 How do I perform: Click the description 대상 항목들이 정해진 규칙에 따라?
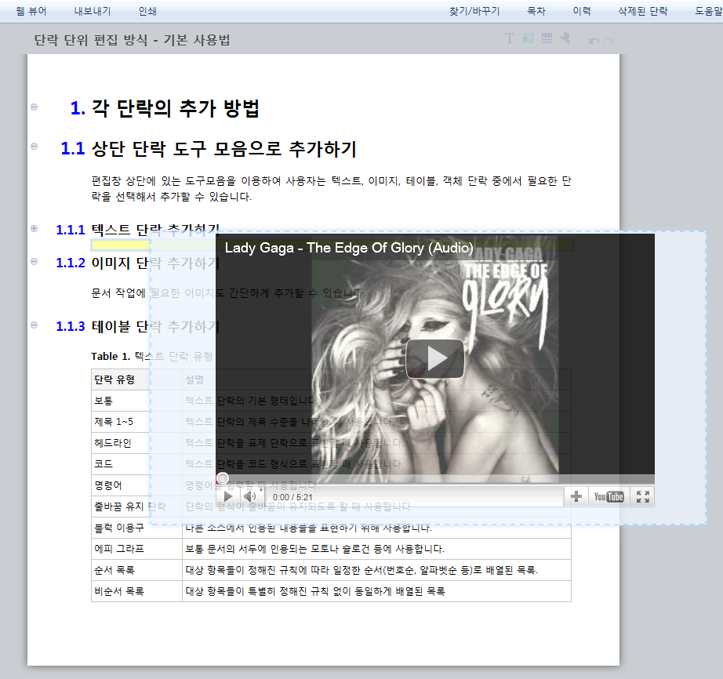click(361, 570)
